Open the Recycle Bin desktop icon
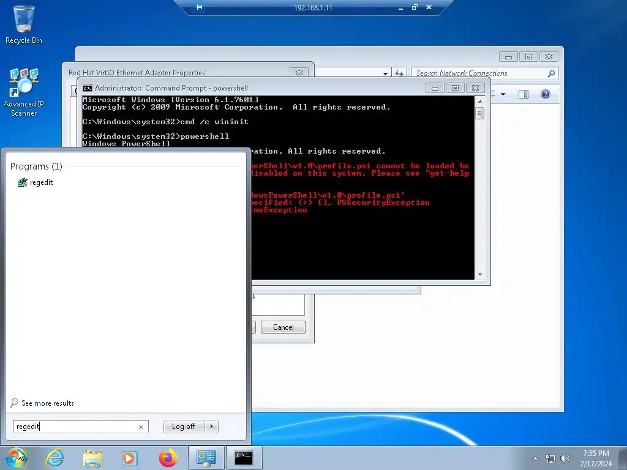The image size is (627, 470). [24, 24]
